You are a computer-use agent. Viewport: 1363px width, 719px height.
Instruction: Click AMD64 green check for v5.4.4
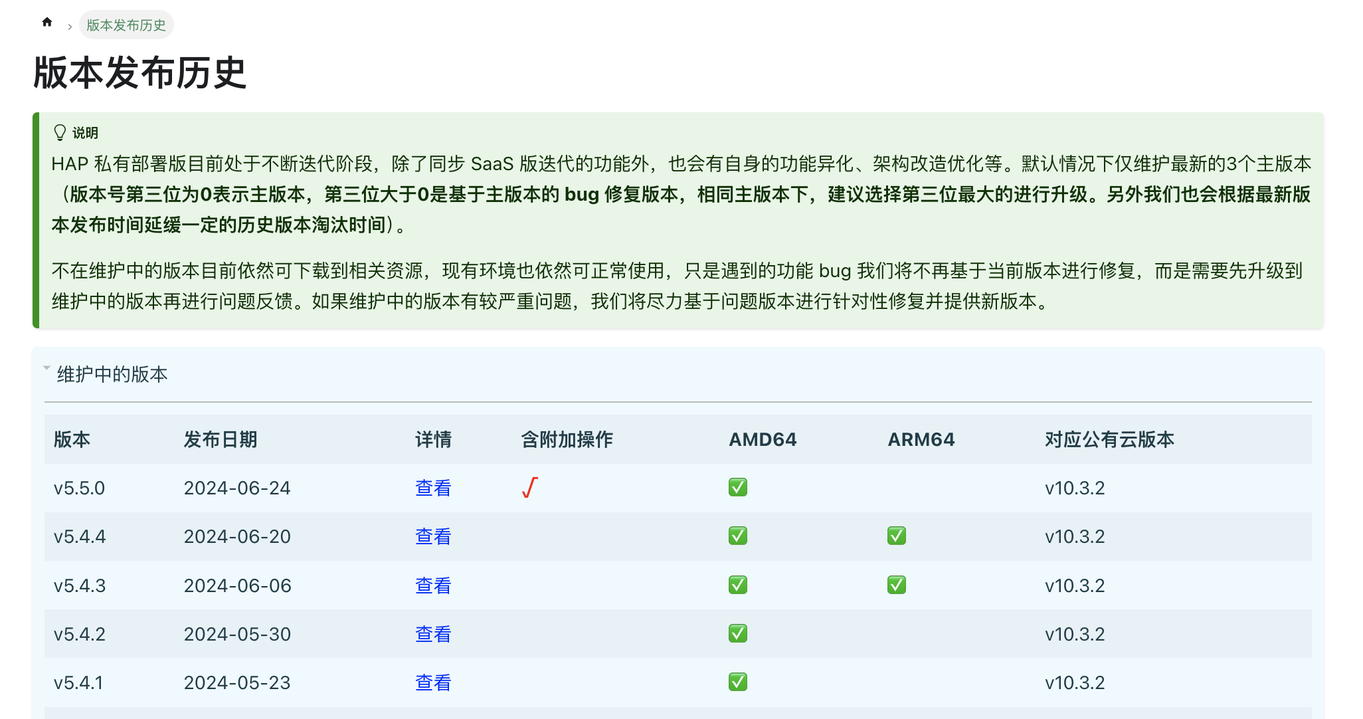point(737,536)
